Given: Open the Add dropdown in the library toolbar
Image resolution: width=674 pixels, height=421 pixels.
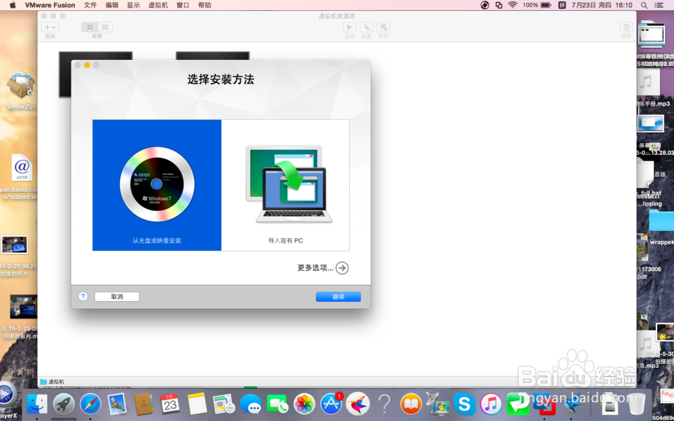Looking at the screenshot, I should pyautogui.click(x=50, y=27).
